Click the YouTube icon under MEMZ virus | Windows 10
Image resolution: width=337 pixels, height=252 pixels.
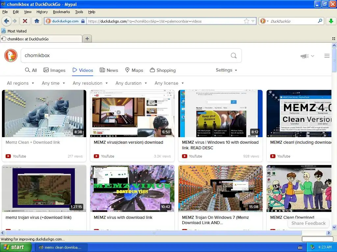pyautogui.click(x=184, y=156)
